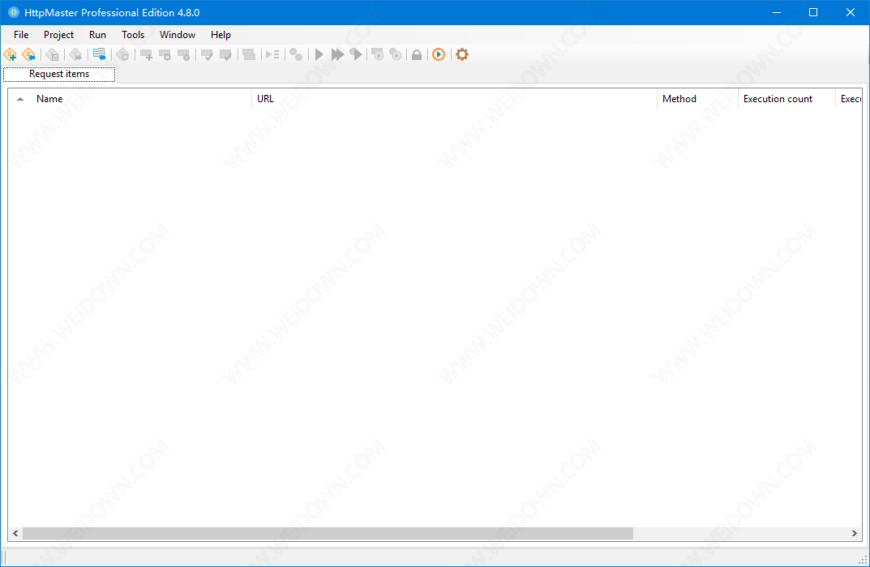Viewport: 870px width, 567px height.
Task: Open the Run menu
Action: (x=97, y=34)
